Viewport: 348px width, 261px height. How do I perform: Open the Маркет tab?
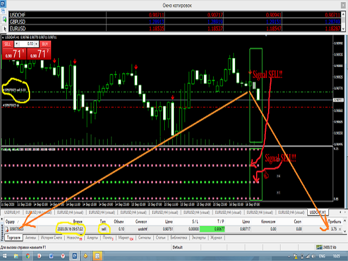point(126,238)
